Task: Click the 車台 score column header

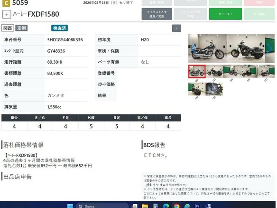Action: [x=168, y=118]
